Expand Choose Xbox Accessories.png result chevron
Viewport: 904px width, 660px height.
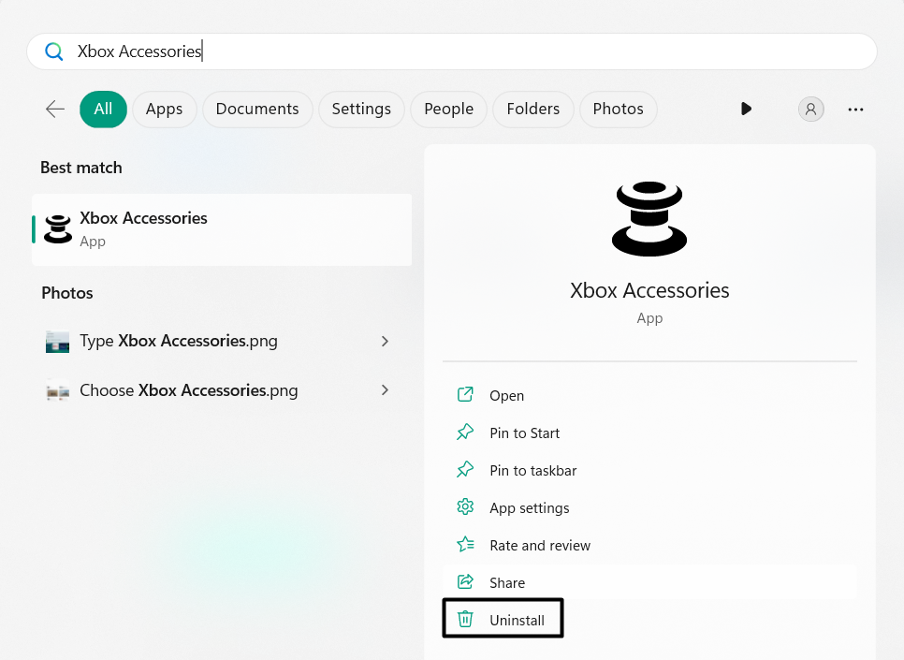(x=385, y=390)
